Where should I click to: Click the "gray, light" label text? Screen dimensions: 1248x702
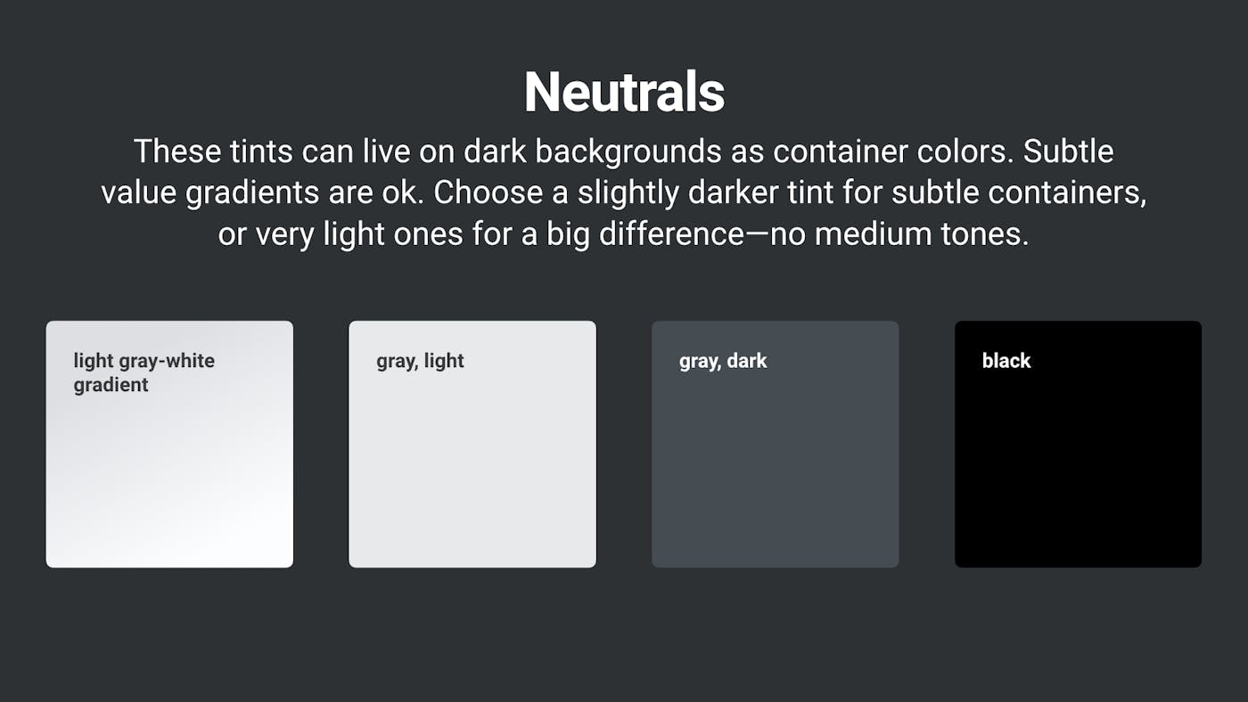420,361
